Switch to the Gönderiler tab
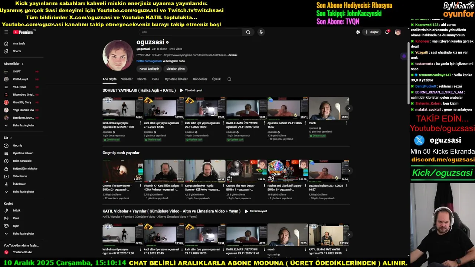 pos(200,79)
